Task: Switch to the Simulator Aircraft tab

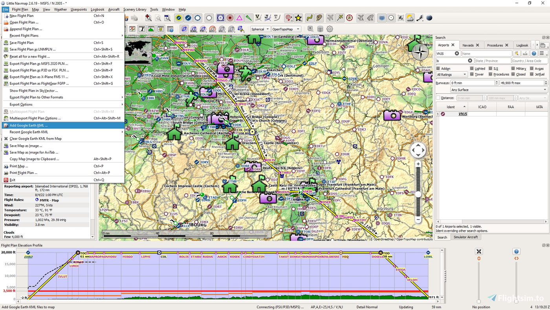Action: [x=466, y=237]
